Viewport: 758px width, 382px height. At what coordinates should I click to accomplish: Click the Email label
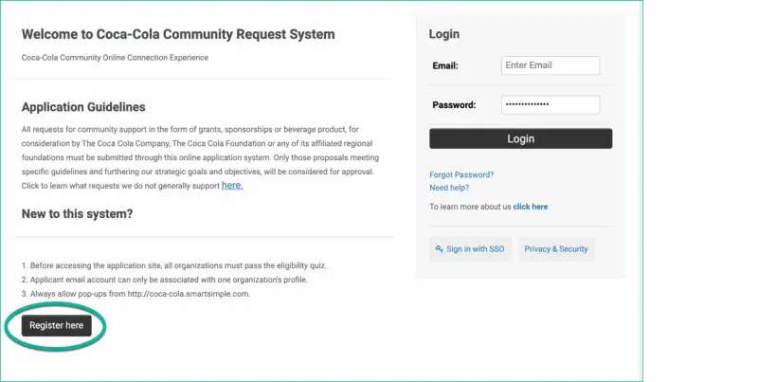point(445,66)
